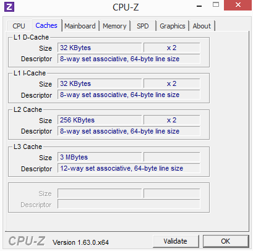Open the About tab
253x251 pixels.
202,26
